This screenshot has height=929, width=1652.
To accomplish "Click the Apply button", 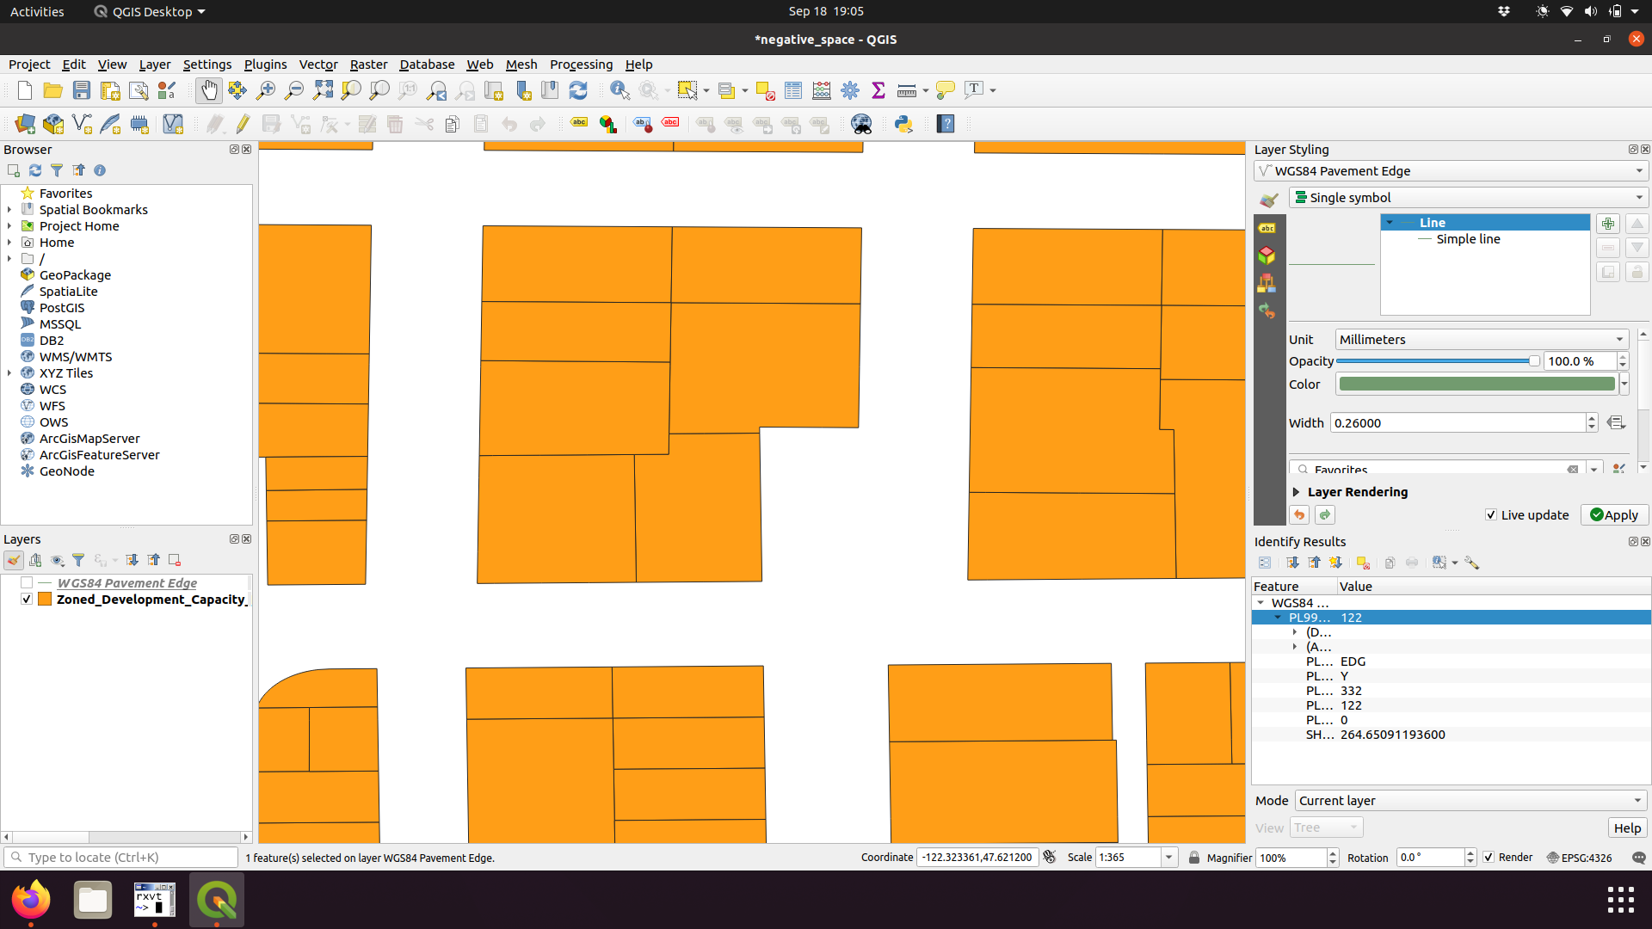I will pos(1614,515).
